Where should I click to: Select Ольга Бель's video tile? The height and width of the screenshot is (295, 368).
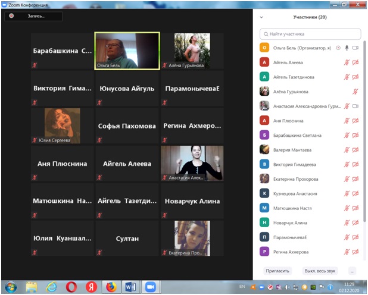pyautogui.click(x=127, y=51)
